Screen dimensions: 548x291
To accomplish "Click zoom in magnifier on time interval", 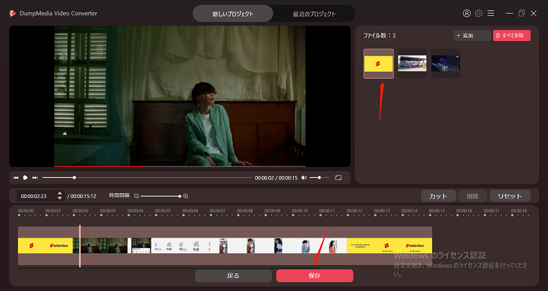I will (x=186, y=197).
